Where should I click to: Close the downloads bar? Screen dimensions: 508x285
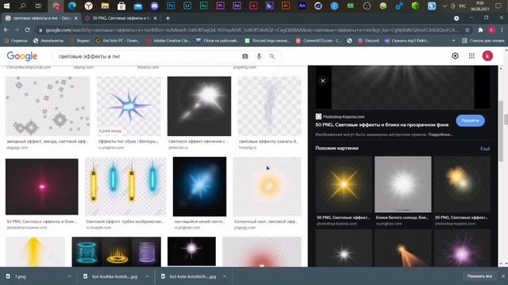503,276
